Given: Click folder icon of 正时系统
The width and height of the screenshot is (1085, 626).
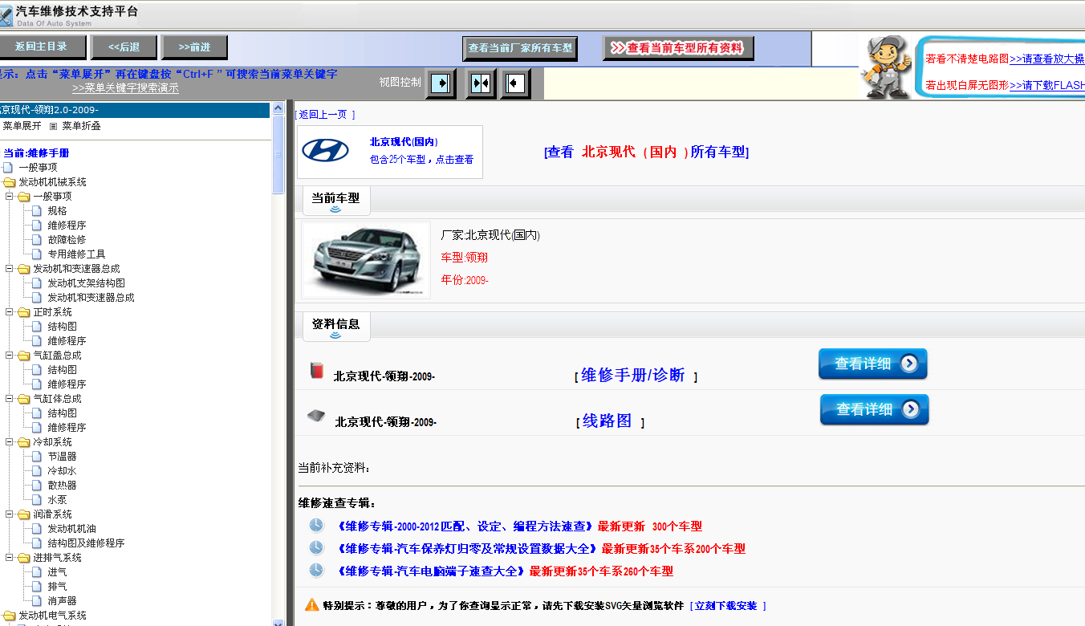Looking at the screenshot, I should tap(24, 312).
